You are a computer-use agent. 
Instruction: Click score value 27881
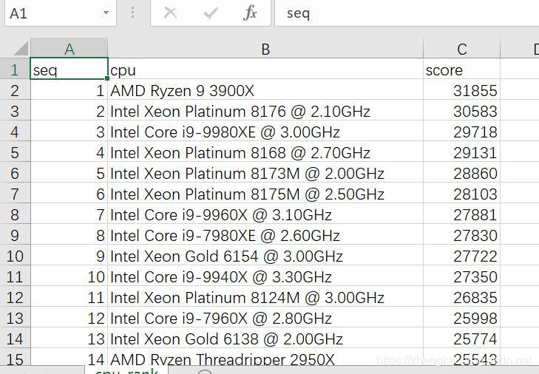click(461, 214)
